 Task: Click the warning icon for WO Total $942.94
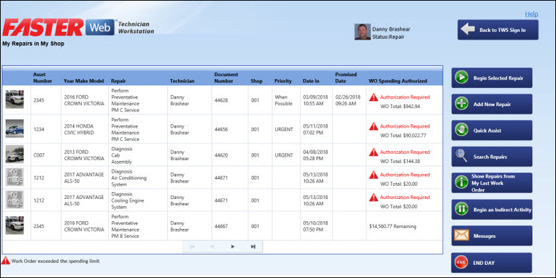click(x=374, y=97)
